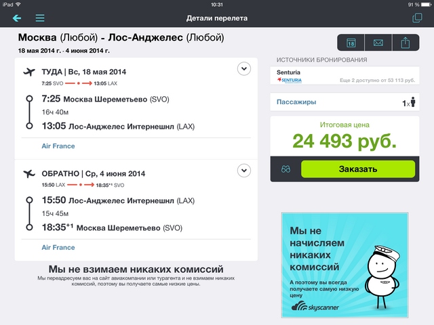Open Air France link for return flight

click(58, 247)
